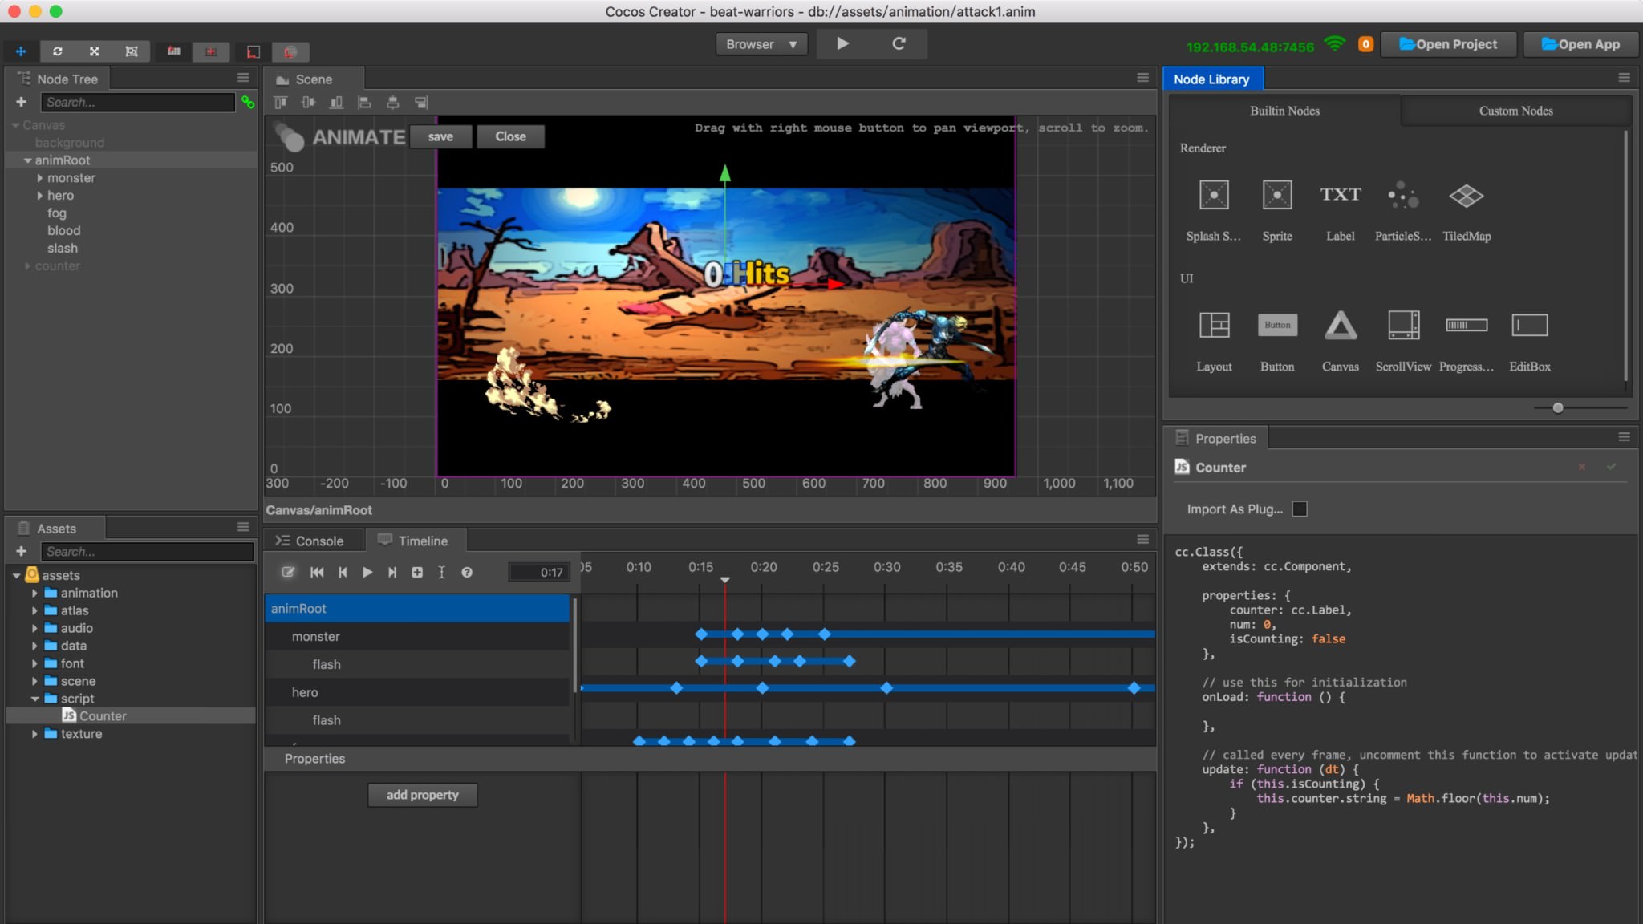The height and width of the screenshot is (924, 1643).
Task: Select the Layout node icon
Action: click(x=1213, y=324)
